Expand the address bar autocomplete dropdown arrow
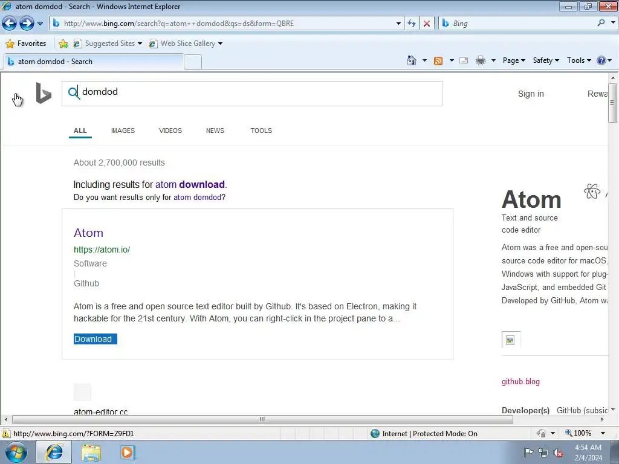The image size is (619, 464). [x=398, y=24]
